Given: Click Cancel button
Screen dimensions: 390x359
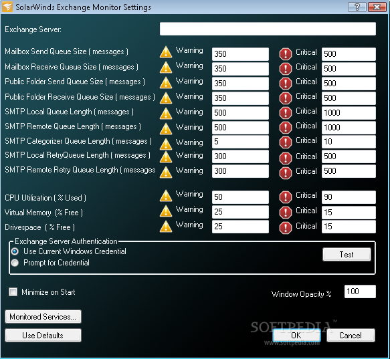Looking at the screenshot, I should click(x=351, y=336).
